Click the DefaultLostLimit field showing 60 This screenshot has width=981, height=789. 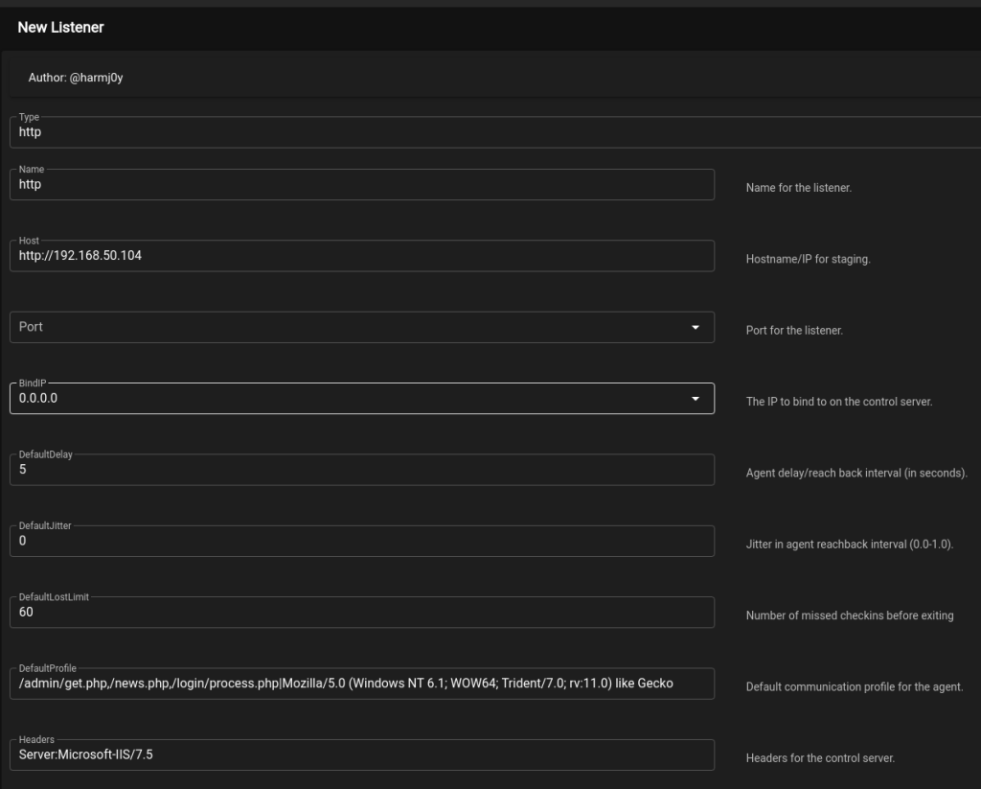pos(361,612)
